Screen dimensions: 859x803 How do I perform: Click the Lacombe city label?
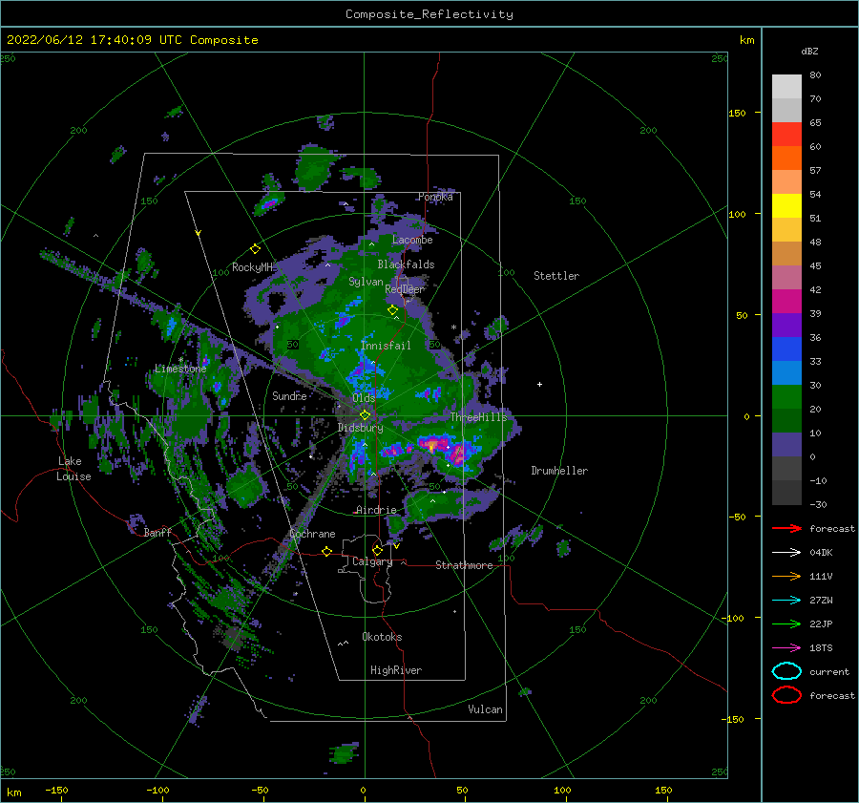(x=412, y=240)
